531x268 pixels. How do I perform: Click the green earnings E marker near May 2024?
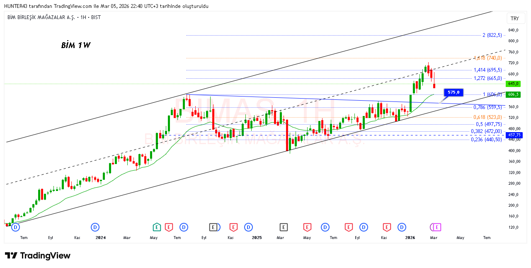pos(157,227)
